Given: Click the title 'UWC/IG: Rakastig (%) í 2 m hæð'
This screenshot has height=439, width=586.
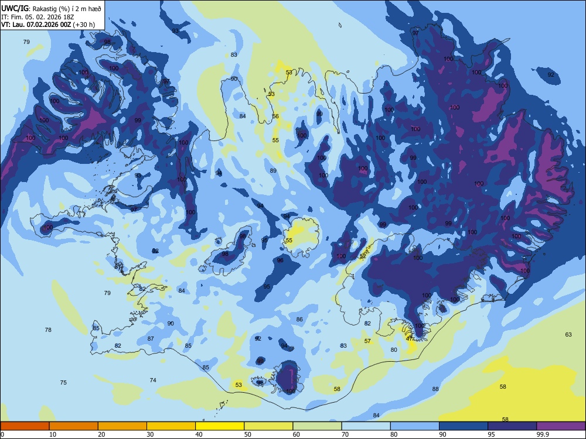Looking at the screenshot, I should [x=51, y=8].
